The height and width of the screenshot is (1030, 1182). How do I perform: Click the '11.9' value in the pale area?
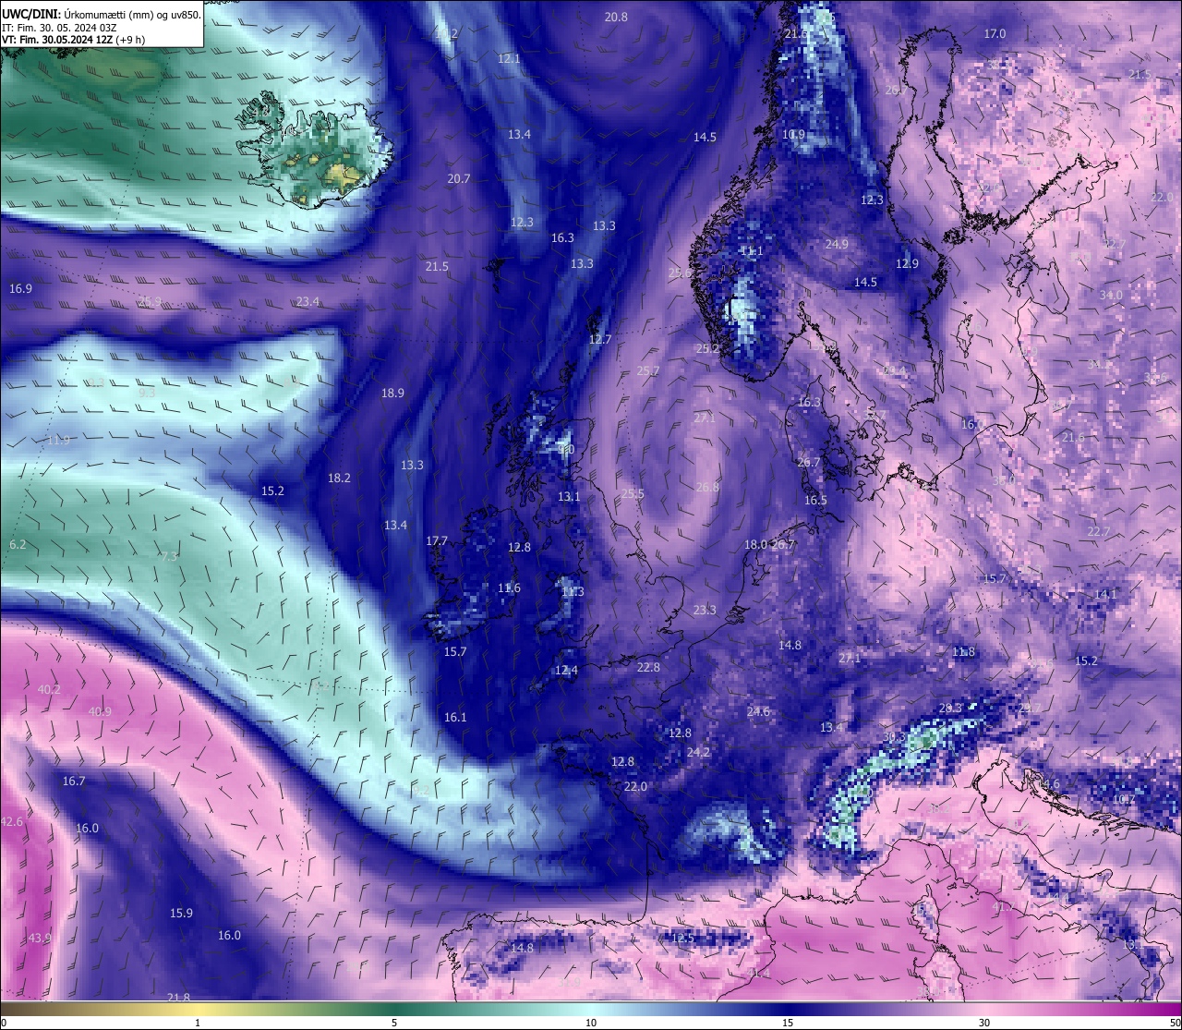tap(58, 441)
